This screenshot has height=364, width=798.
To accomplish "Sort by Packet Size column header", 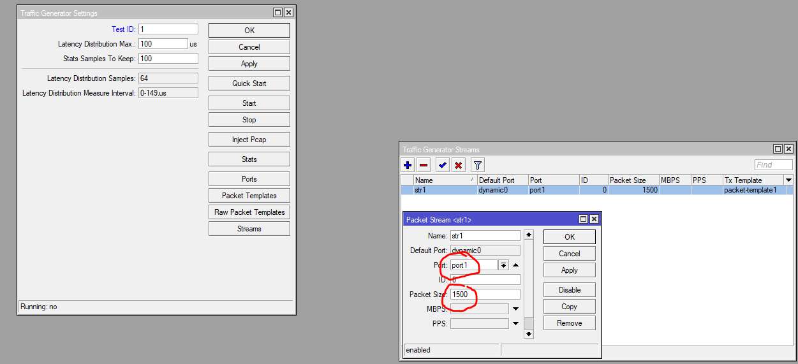I will (633, 180).
